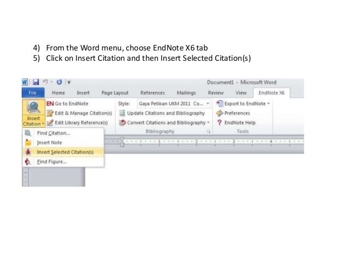The width and height of the screenshot is (346, 260).
Task: Click the Undo arrow icon
Action: click(x=45, y=82)
